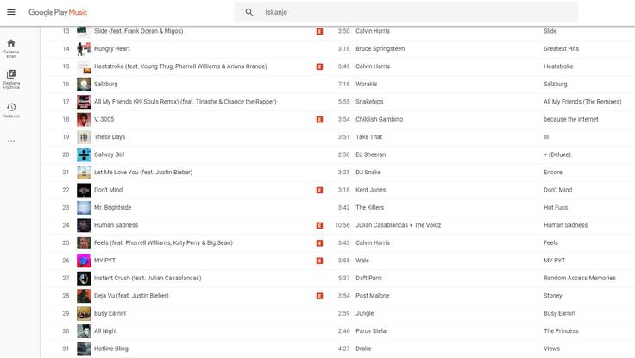Open the Hot Fuss album

click(x=556, y=207)
